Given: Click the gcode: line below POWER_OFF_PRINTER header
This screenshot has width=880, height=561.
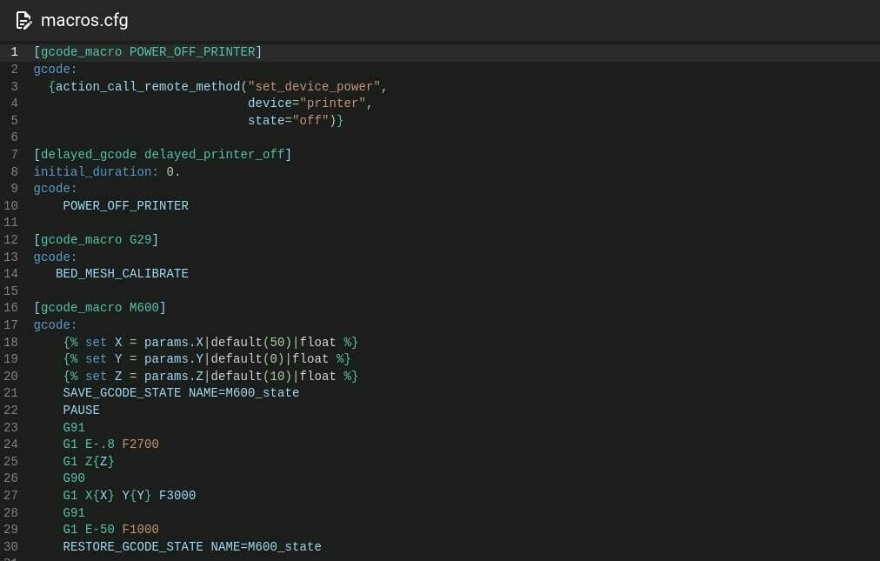Looking at the screenshot, I should pos(55,70).
